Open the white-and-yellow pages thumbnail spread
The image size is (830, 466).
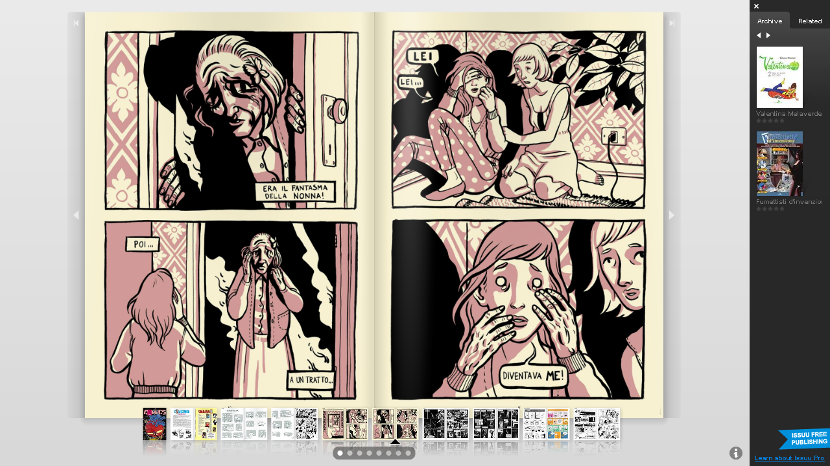[x=194, y=424]
